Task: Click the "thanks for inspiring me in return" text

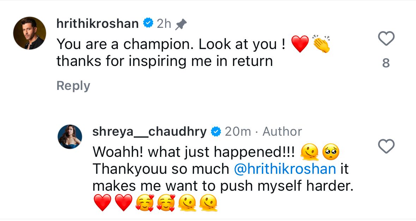Action: coord(164,61)
